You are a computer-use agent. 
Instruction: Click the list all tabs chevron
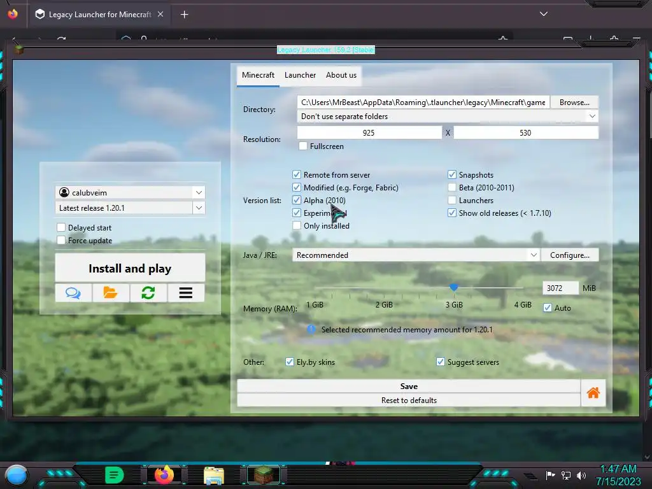click(544, 14)
